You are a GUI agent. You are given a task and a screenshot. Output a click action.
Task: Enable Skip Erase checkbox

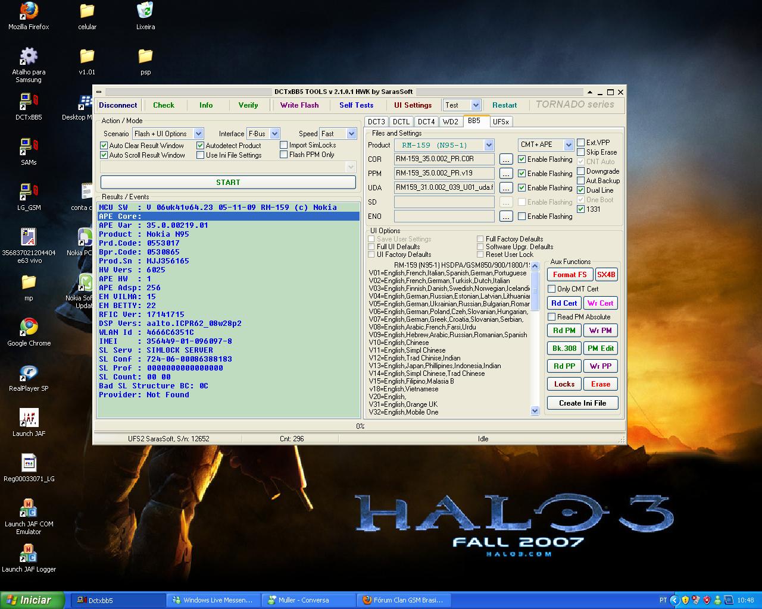tap(581, 152)
